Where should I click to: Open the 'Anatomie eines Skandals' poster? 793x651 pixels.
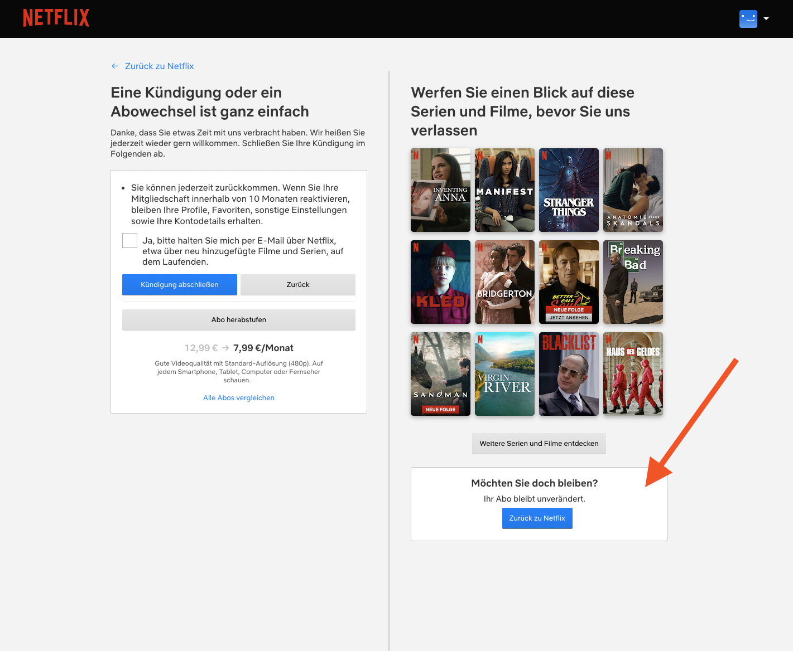(633, 190)
